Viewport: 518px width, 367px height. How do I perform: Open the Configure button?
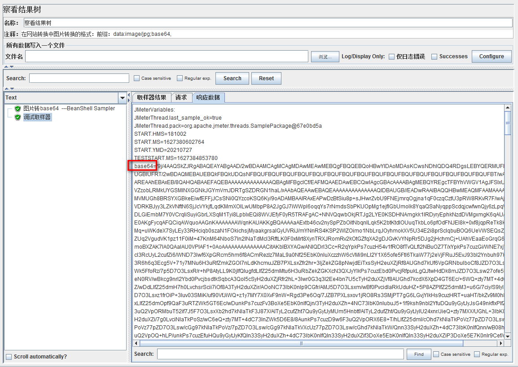click(492, 56)
